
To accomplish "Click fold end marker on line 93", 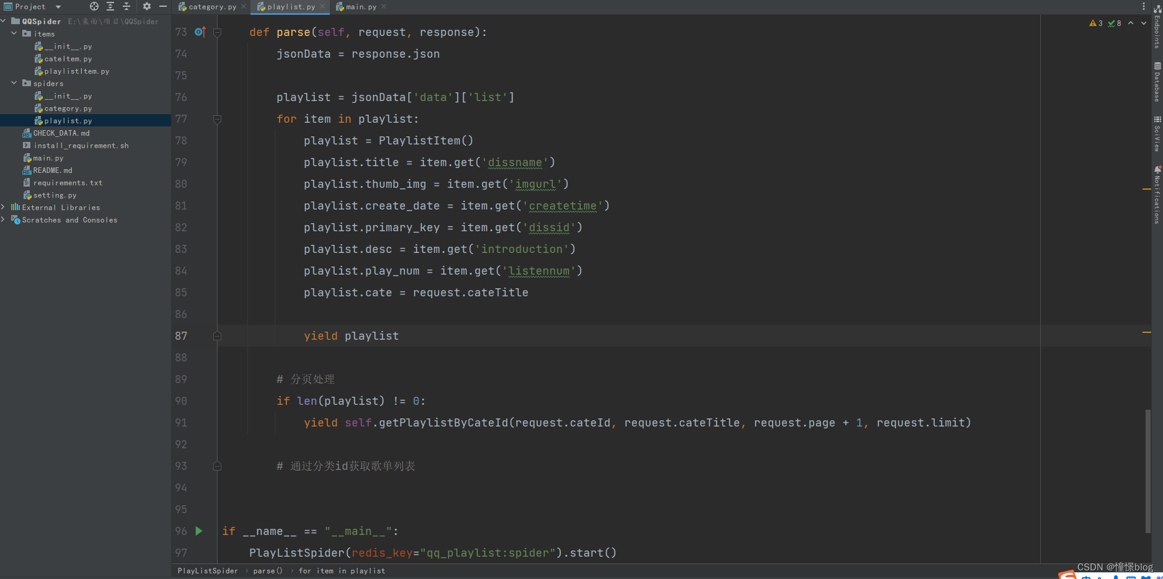I will point(217,466).
